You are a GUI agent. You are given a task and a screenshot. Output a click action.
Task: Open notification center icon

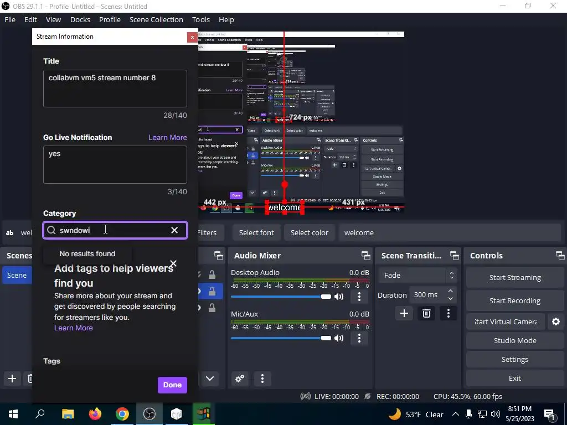point(549,414)
